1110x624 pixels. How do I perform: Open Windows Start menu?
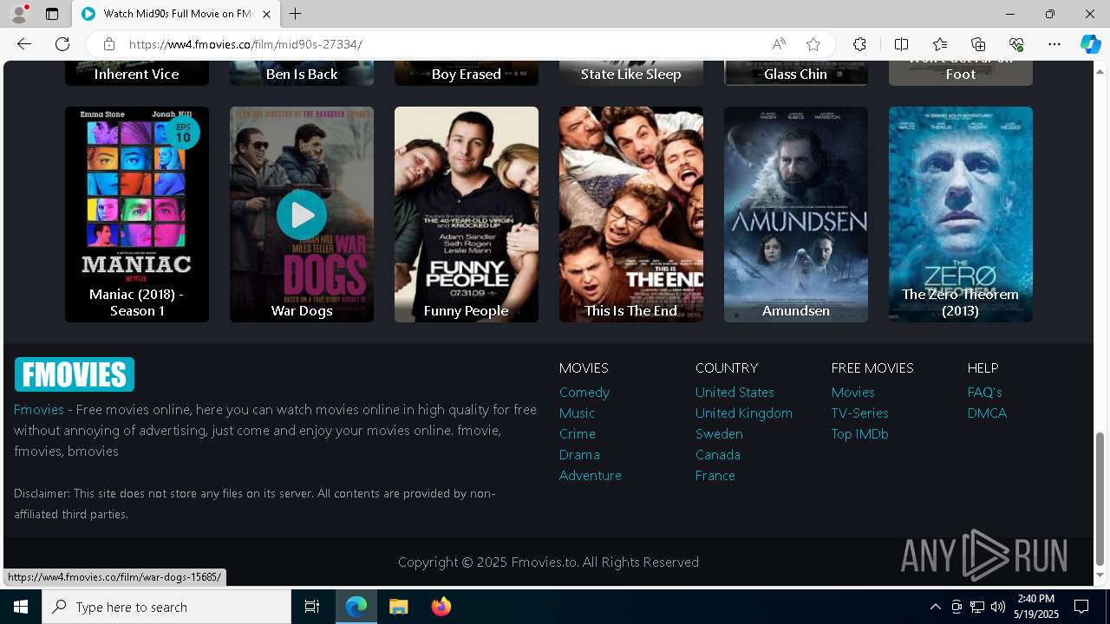point(21,607)
